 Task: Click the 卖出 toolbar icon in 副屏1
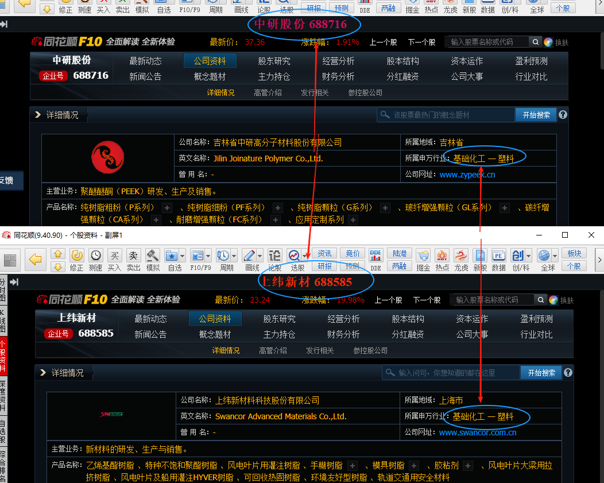coord(133,256)
